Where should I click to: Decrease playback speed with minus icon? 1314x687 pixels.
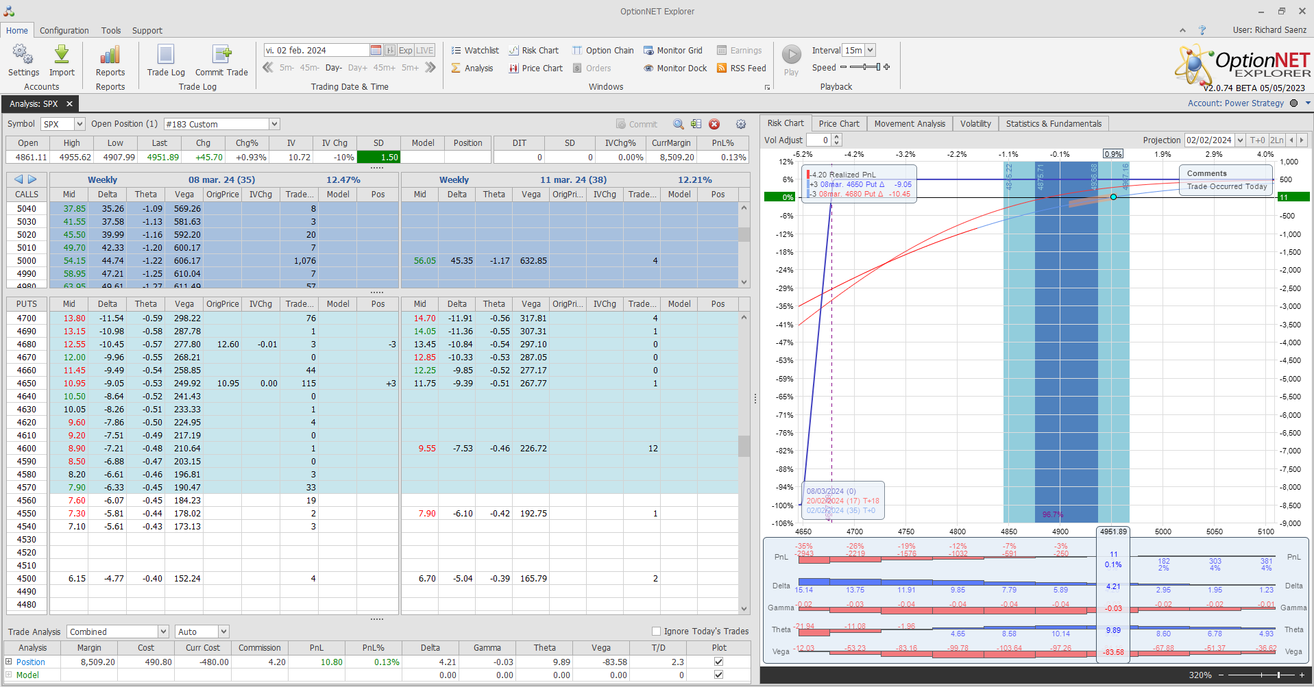pyautogui.click(x=843, y=67)
